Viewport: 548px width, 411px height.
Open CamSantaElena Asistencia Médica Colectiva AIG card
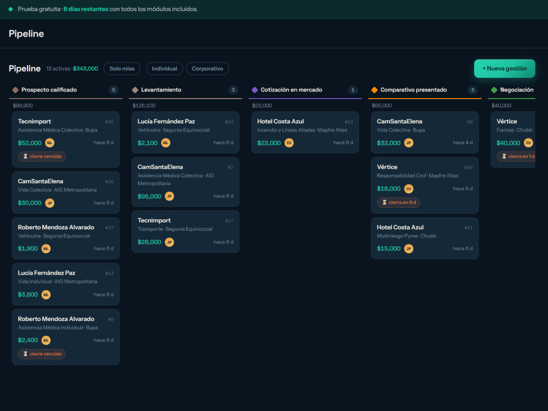185,182
